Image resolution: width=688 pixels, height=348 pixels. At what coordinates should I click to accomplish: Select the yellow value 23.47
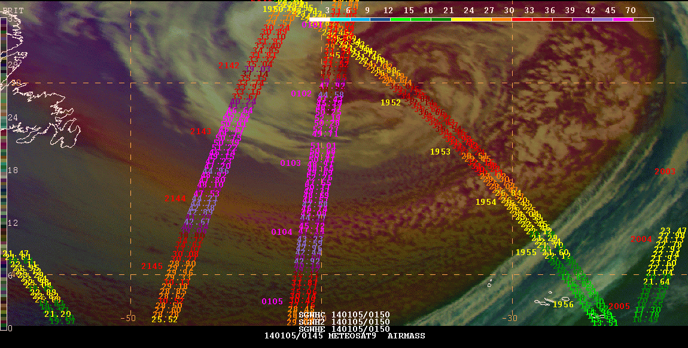(674, 231)
